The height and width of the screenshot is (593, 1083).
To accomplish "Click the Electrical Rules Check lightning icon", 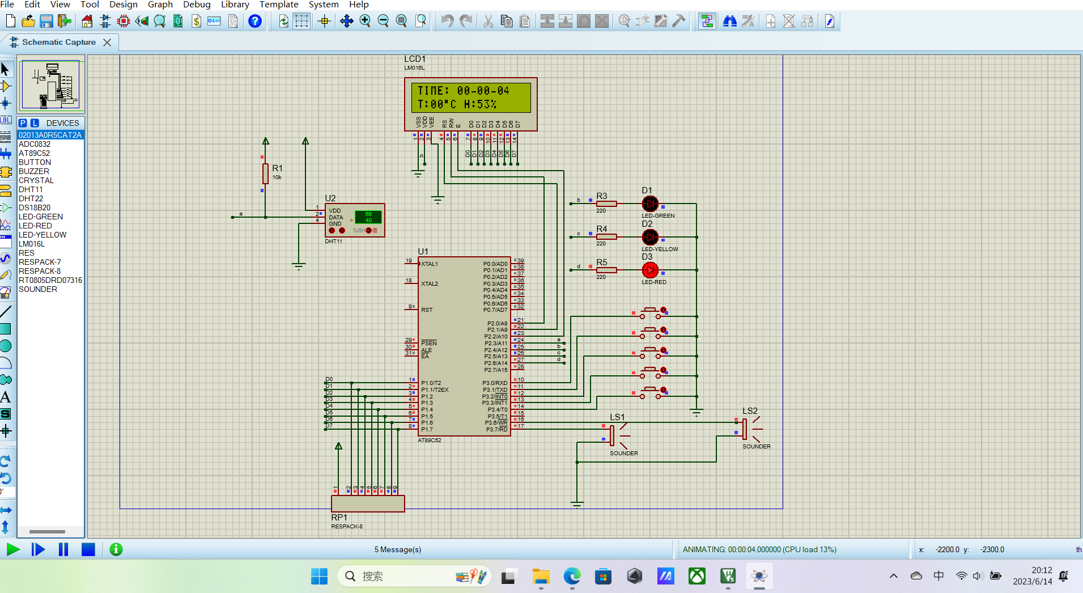I will [x=830, y=22].
